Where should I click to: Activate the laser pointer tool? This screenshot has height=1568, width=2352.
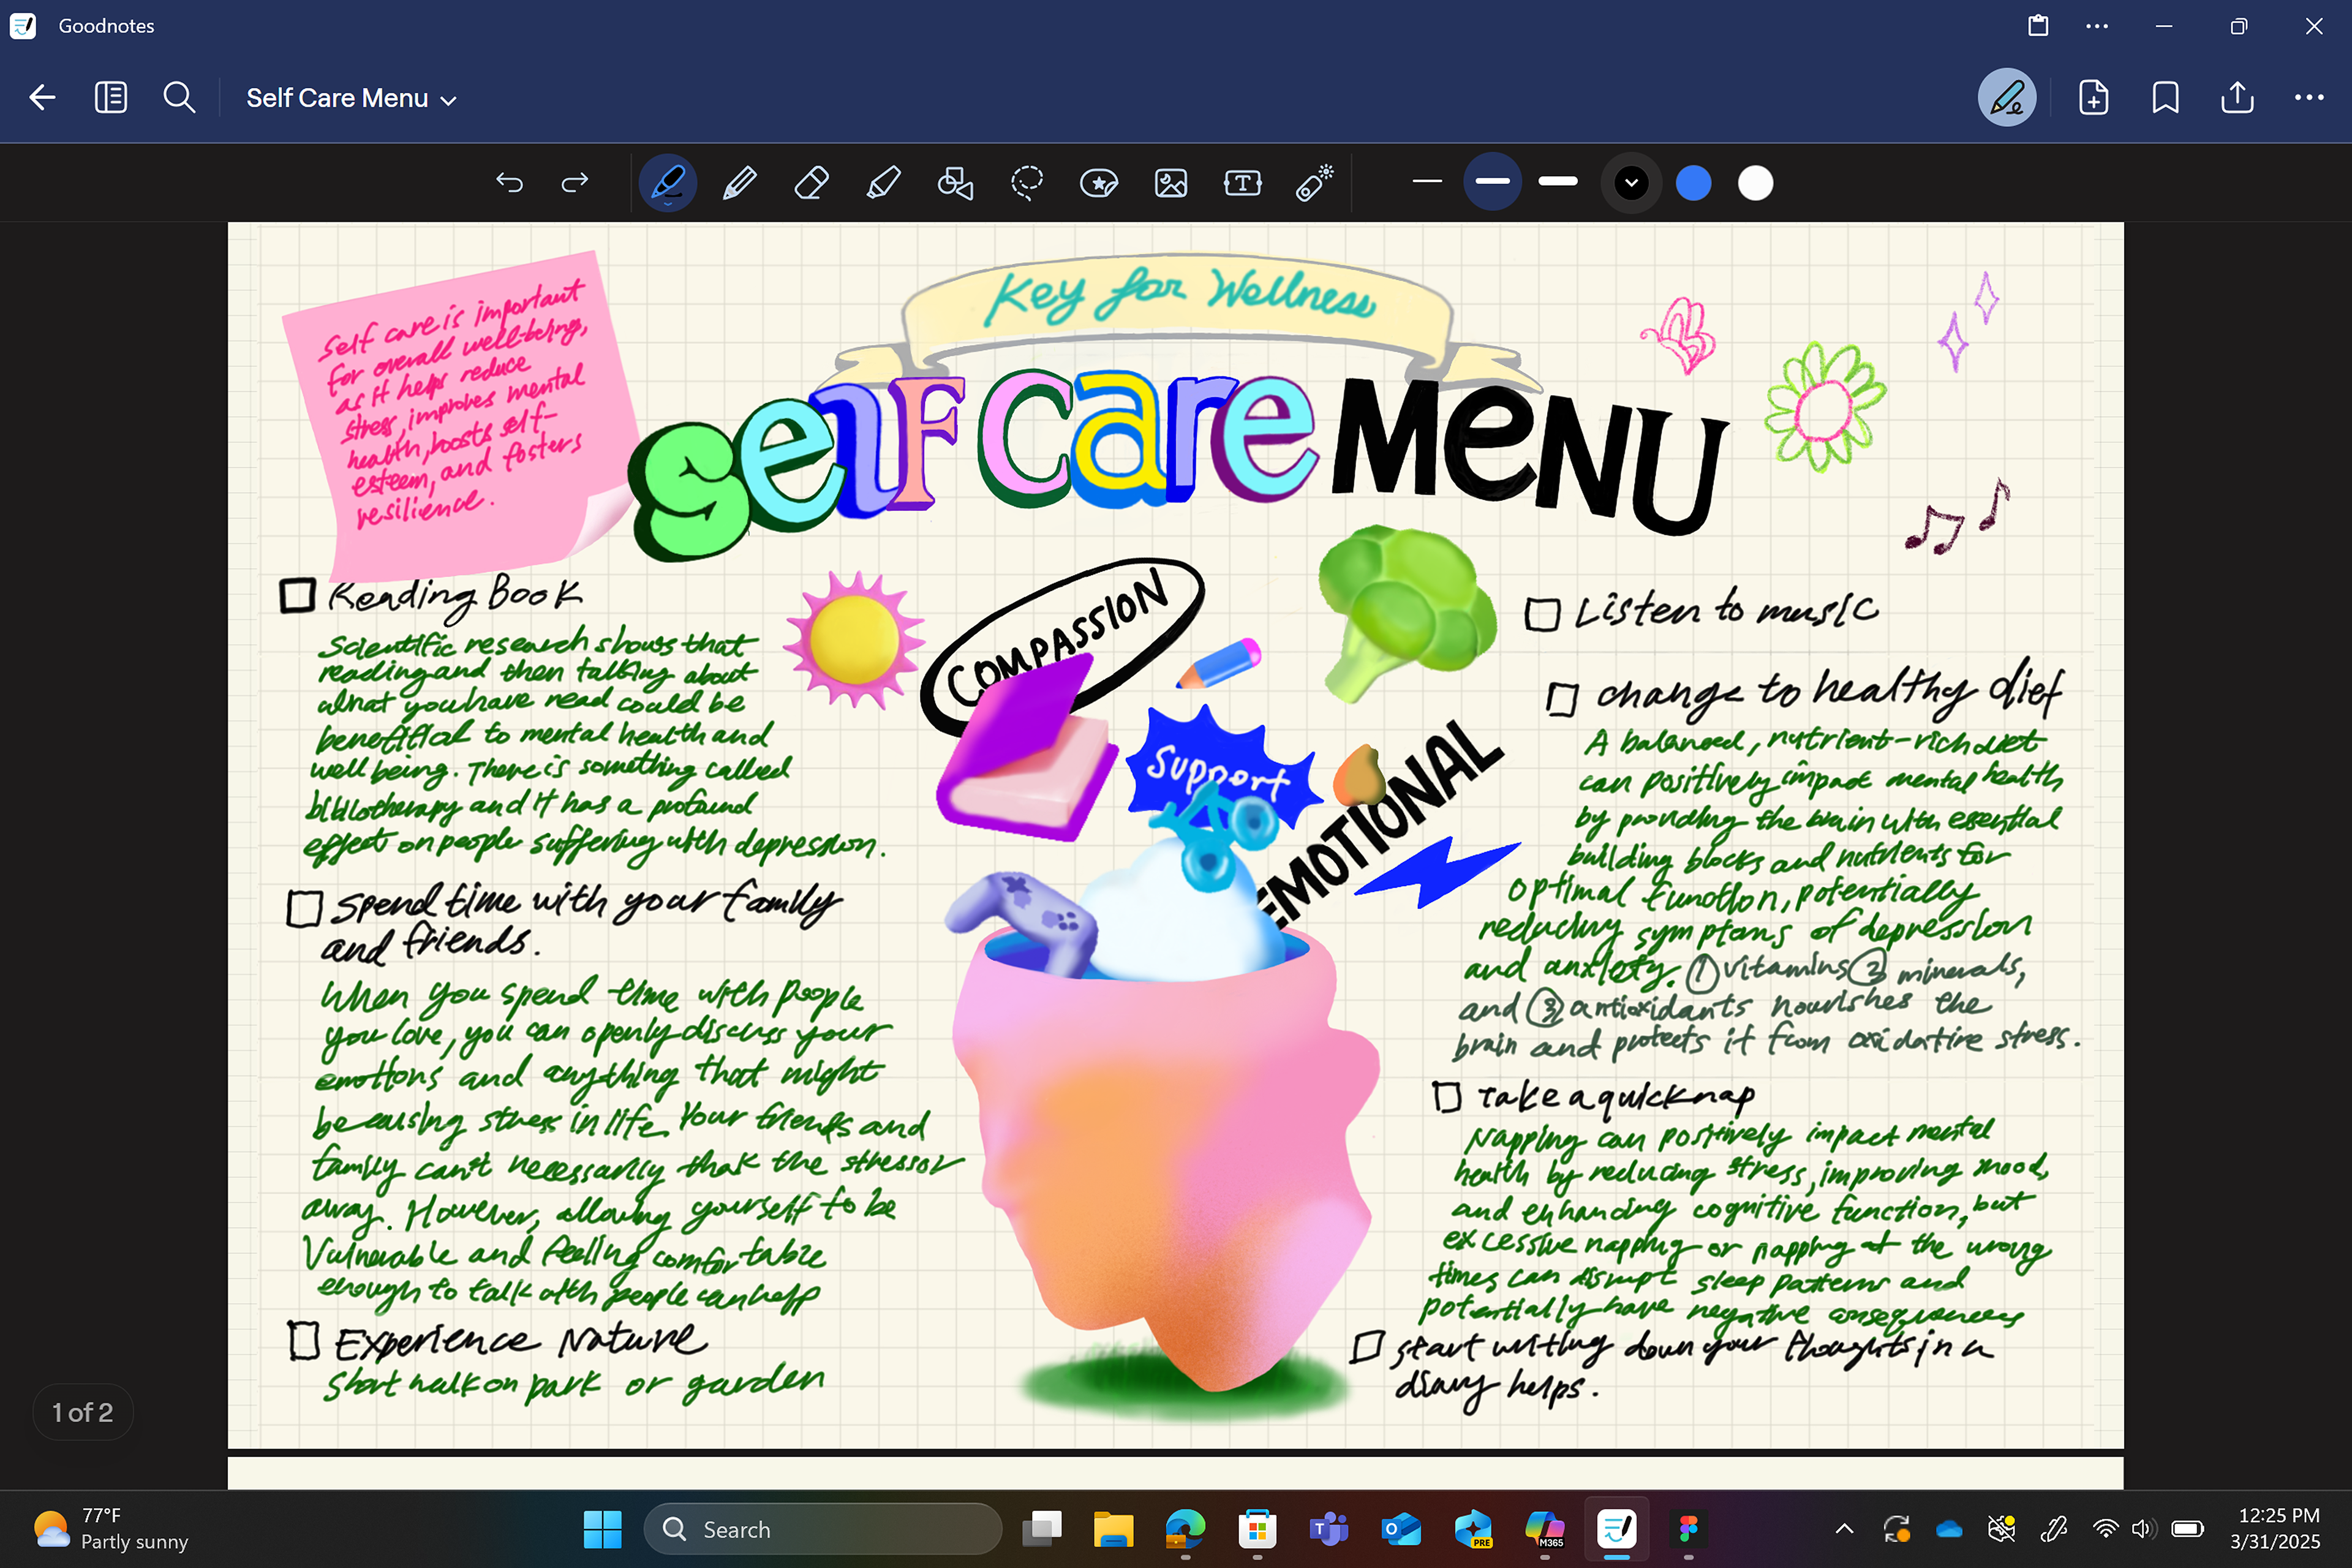(x=1314, y=183)
